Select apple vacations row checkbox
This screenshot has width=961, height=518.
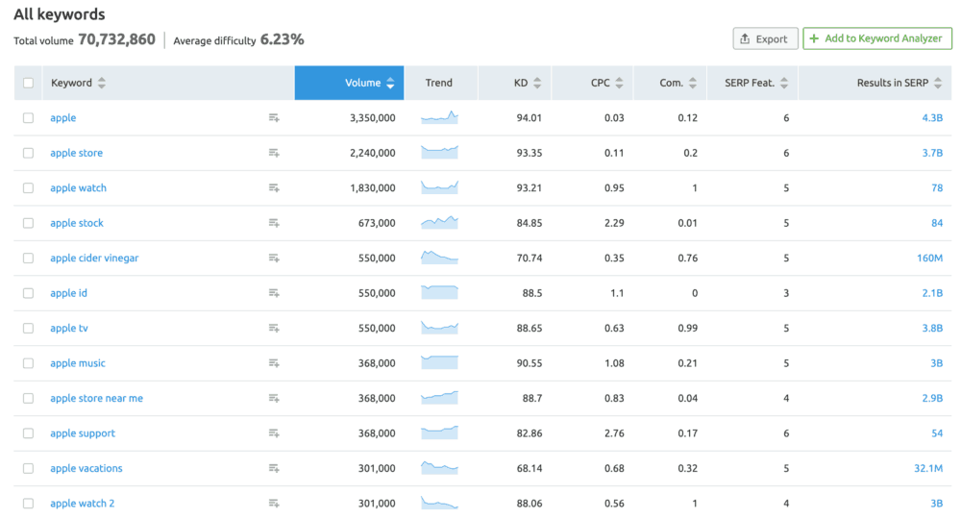[28, 468]
